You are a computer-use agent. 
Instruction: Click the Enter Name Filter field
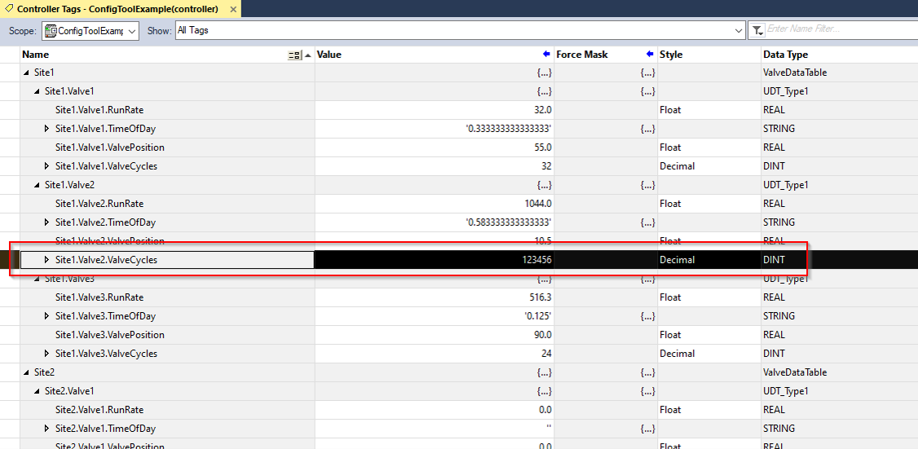[x=841, y=29]
